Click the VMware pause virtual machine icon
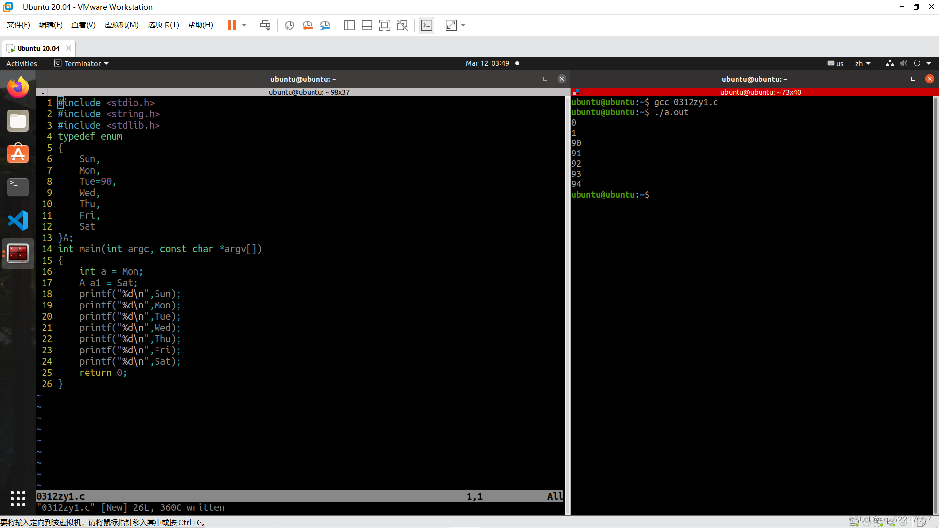The image size is (939, 528). [232, 25]
